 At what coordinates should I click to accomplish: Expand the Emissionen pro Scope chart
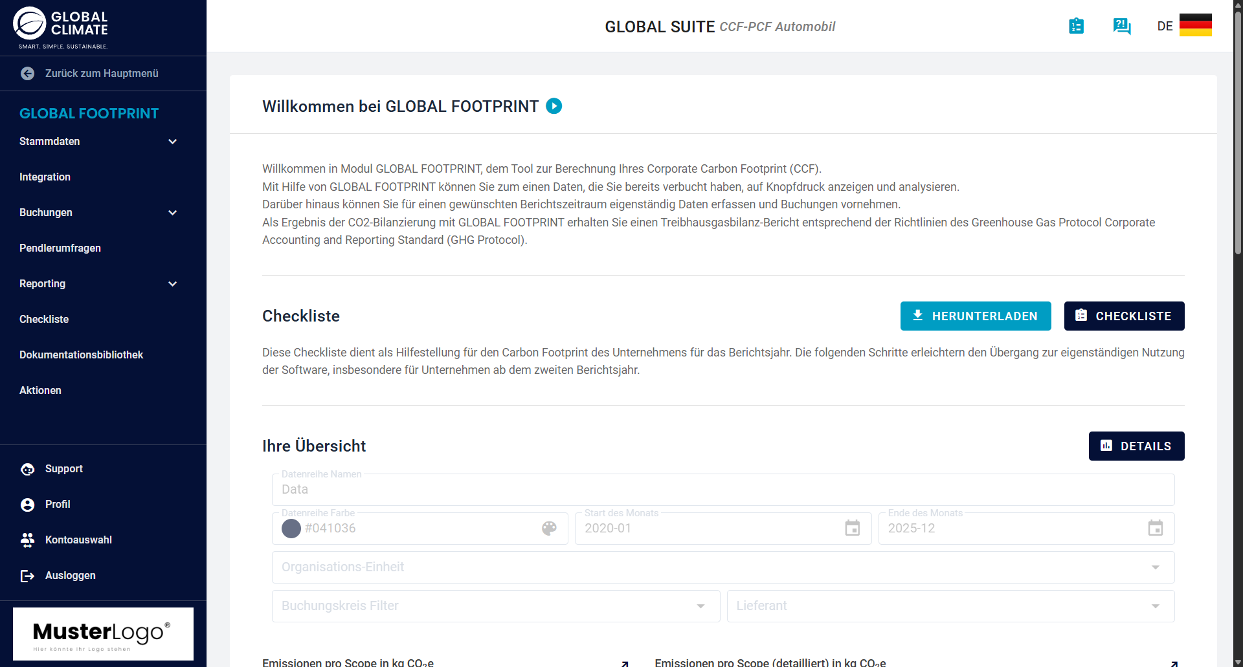click(x=625, y=663)
